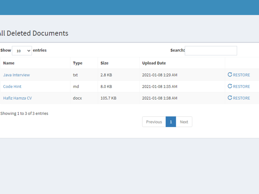Click the 'Search:' label
This screenshot has height=194, width=259.
[x=178, y=50]
